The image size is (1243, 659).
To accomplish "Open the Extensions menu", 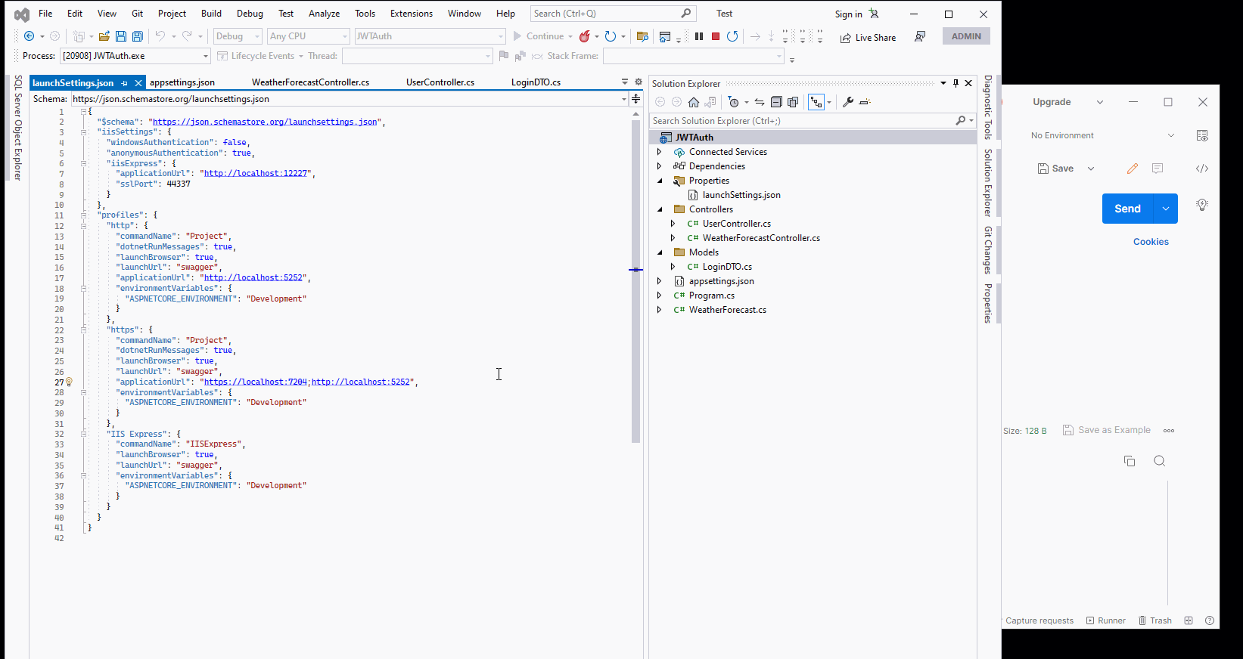I will click(412, 14).
